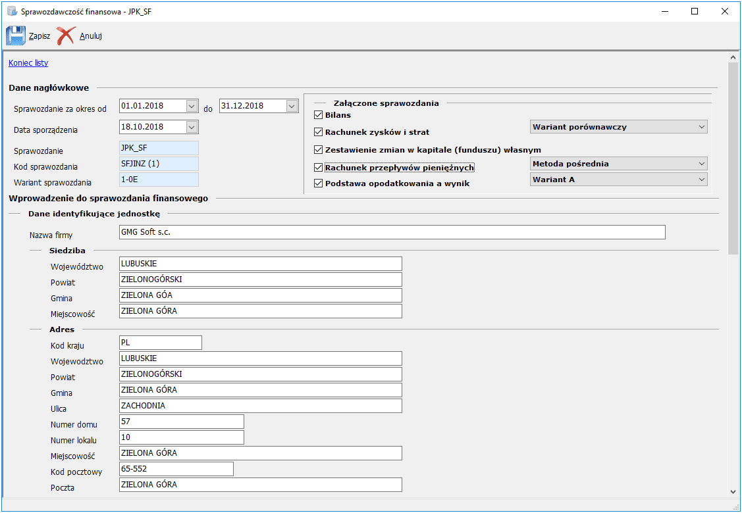Click the Adres group label
Viewport: 742px width, 513px height.
[62, 330]
